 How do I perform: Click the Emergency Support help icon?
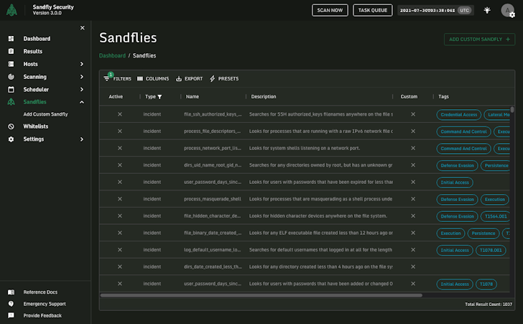11,304
